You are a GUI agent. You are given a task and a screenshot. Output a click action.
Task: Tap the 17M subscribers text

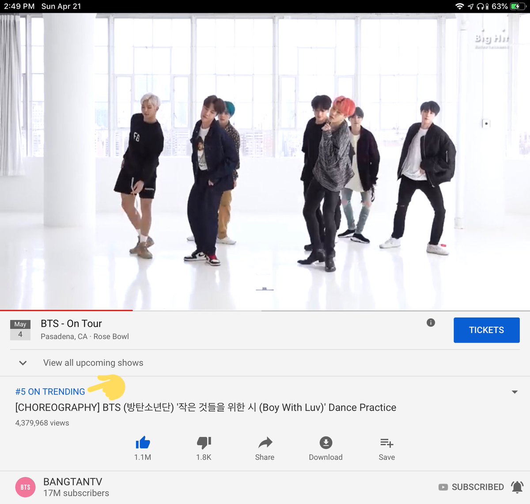point(76,493)
